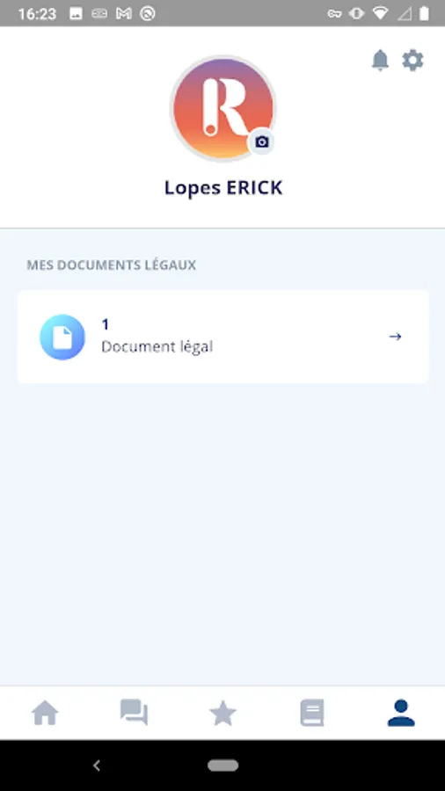Open the book library tab
The image size is (445, 791).
(x=312, y=713)
